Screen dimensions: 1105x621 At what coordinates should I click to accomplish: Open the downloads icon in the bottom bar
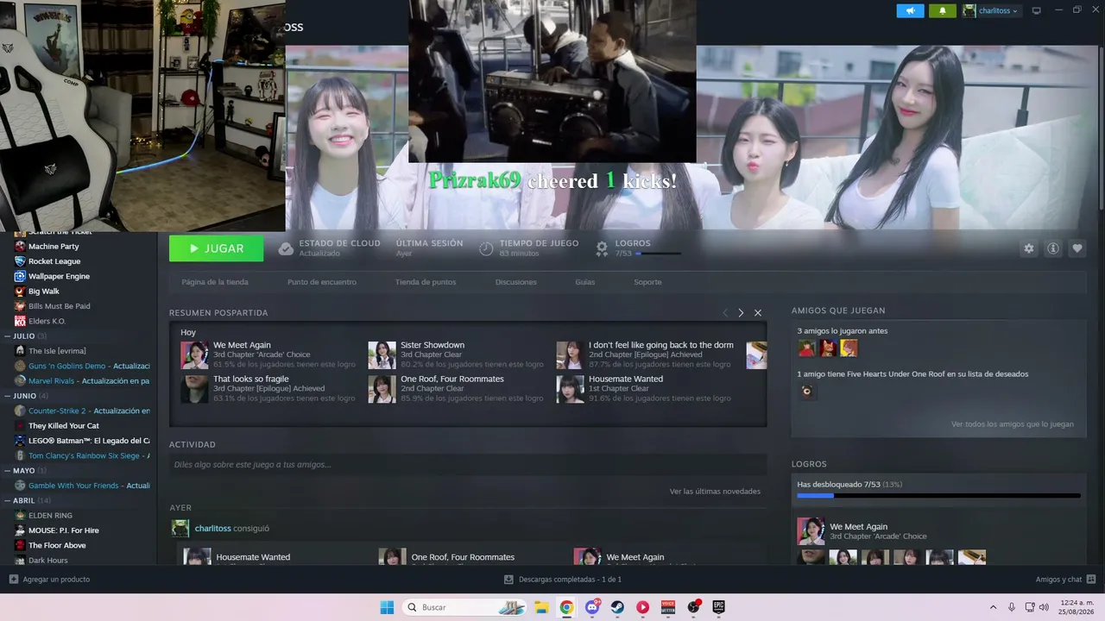[x=508, y=580]
